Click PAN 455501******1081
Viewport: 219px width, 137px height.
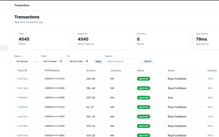54,135
